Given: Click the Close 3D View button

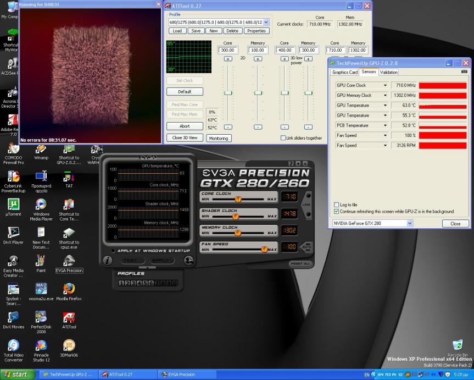Looking at the screenshot, I should tap(185, 138).
